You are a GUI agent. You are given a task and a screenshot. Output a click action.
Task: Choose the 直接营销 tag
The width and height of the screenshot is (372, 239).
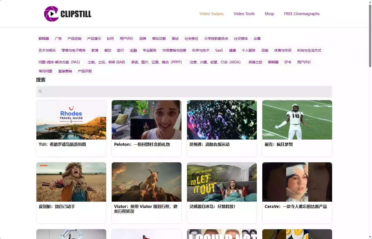point(65,71)
